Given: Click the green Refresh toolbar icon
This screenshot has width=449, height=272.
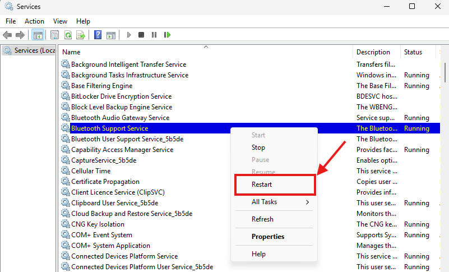Looking at the screenshot, I should (68, 35).
